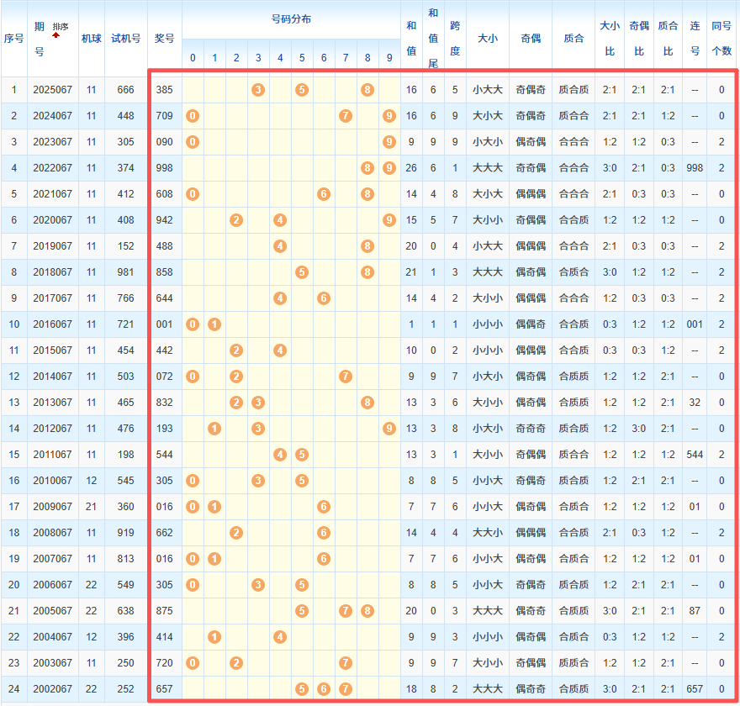740x706 pixels.
Task: Click the 奖号 column header
Action: point(165,39)
